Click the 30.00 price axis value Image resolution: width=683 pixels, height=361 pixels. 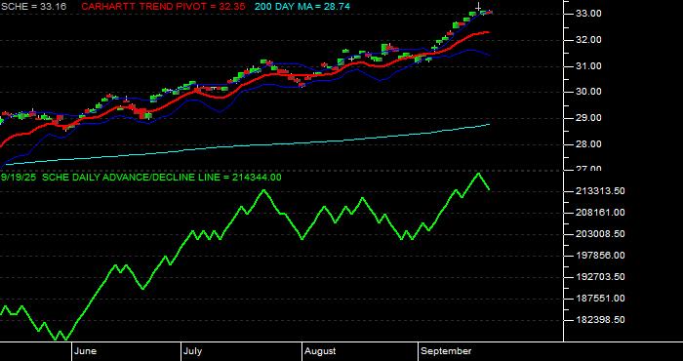click(589, 92)
